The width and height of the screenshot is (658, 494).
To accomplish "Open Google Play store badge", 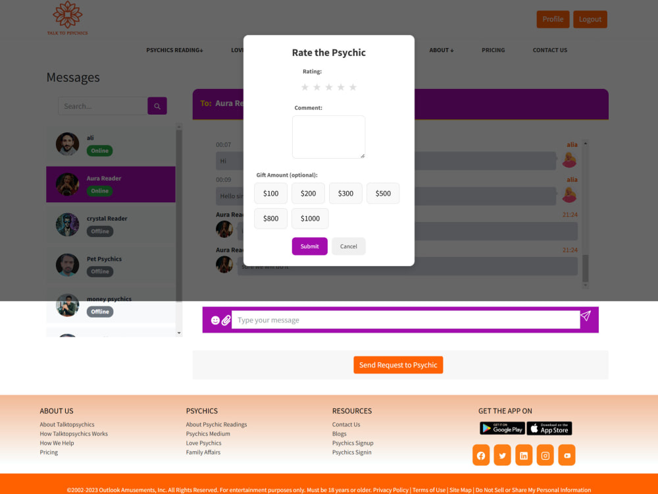I will click(x=502, y=429).
